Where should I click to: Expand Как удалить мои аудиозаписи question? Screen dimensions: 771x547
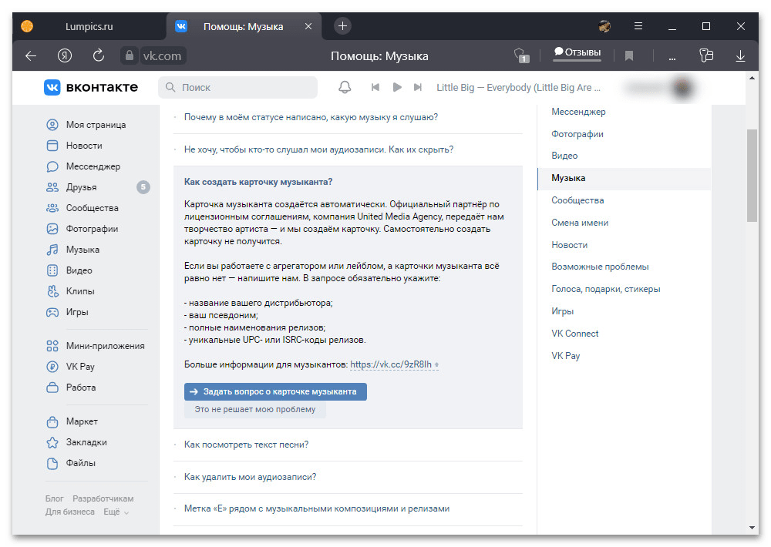[251, 477]
